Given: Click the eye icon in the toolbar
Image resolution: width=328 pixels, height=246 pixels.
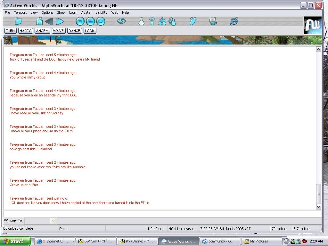Looking at the screenshot, I should coord(121,21).
